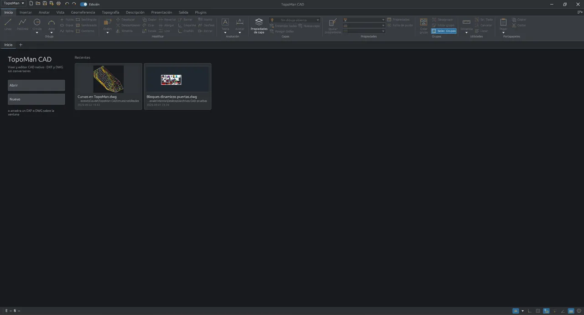Select the Arco tool icon
This screenshot has width=584, height=315.
coord(52,22)
